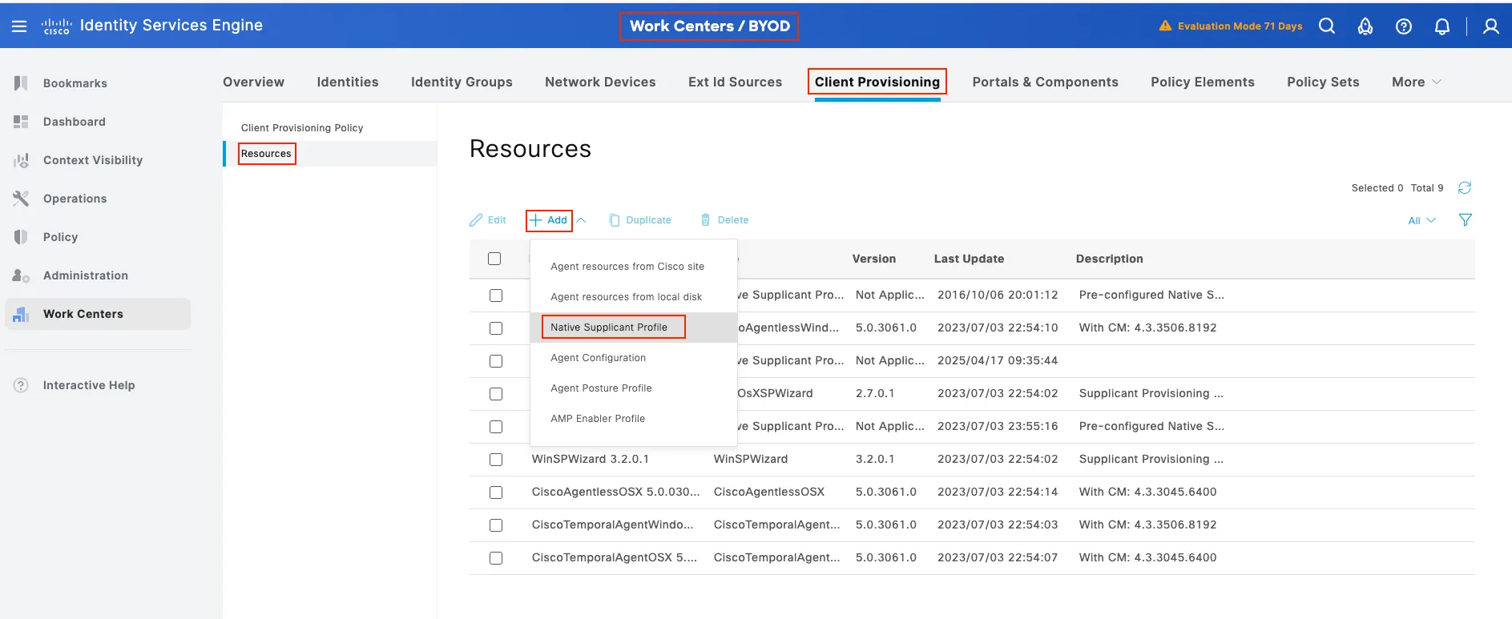
Task: Click the Edit button
Action: click(488, 220)
